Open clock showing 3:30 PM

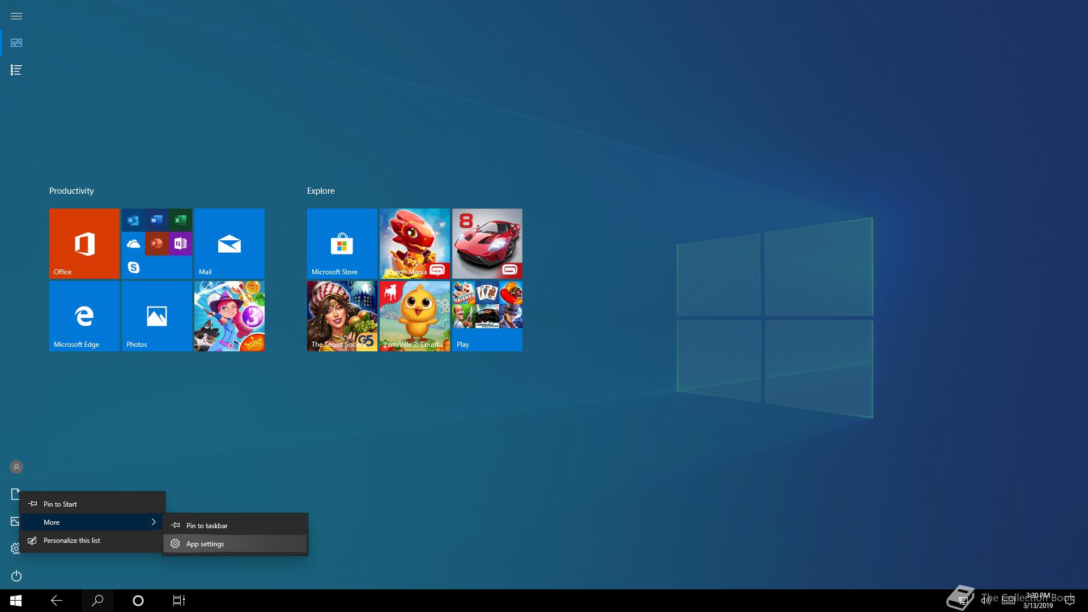1038,601
